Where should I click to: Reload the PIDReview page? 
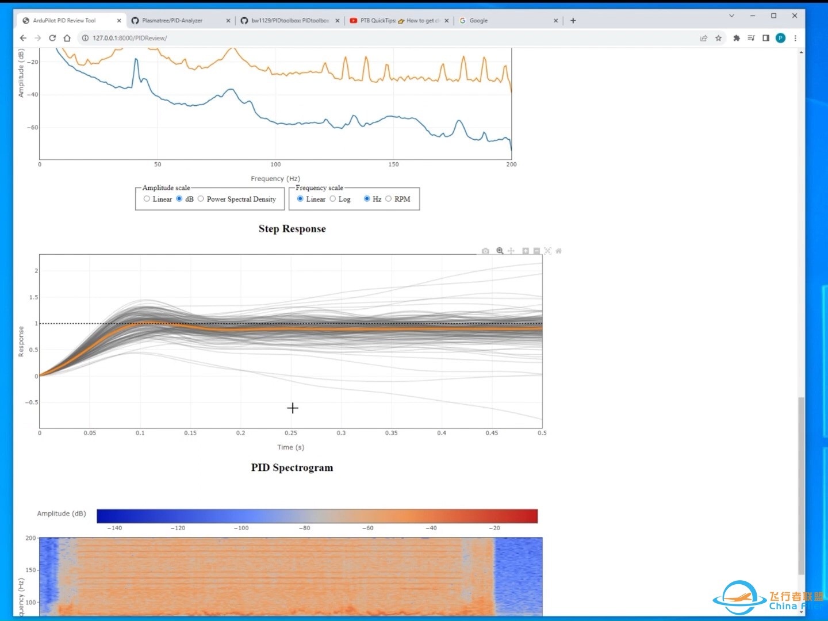click(52, 38)
